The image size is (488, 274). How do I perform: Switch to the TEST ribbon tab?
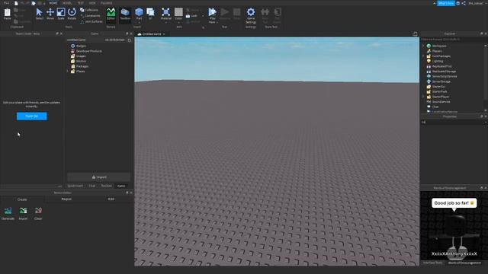(80, 3)
